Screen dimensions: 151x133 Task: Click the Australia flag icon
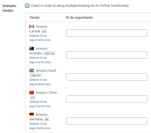click(31, 48)
